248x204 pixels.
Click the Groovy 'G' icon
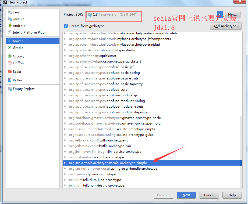pyautogui.click(x=10, y=56)
